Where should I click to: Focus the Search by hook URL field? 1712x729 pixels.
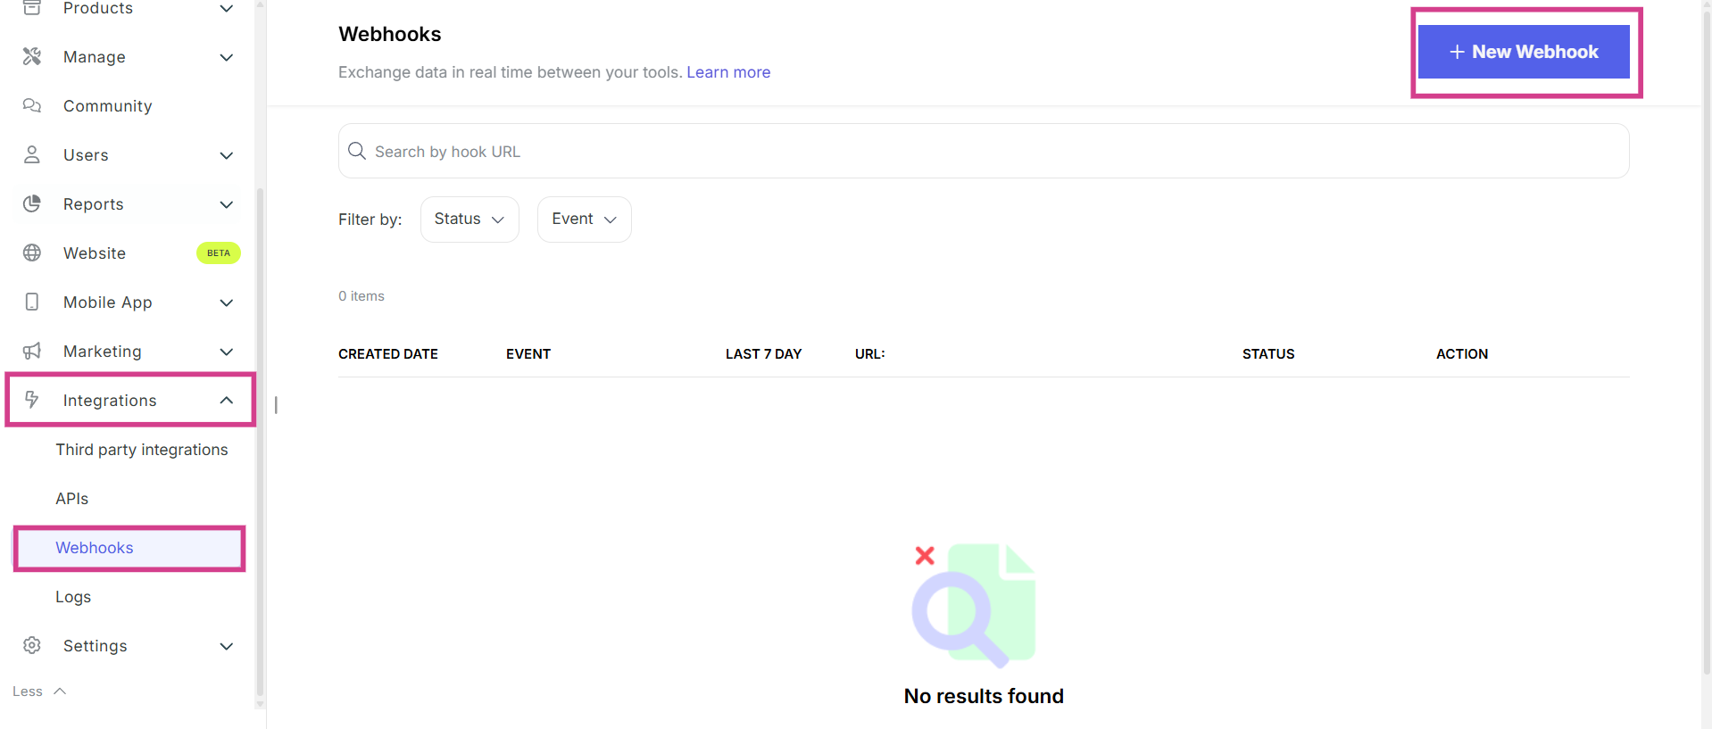[982, 152]
